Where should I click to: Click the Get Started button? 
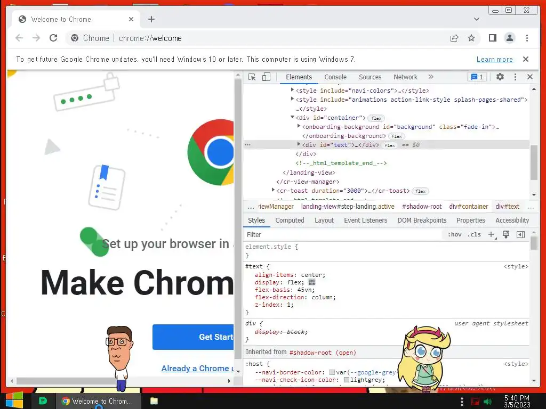[193, 337]
